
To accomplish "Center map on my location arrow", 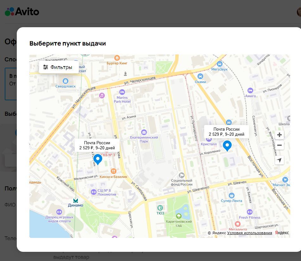I will tap(279, 160).
